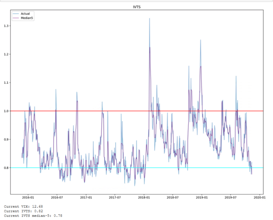The height and width of the screenshot is (220, 273).
Task: Click the 2016-01 x-axis tick label
Action: click(27, 197)
